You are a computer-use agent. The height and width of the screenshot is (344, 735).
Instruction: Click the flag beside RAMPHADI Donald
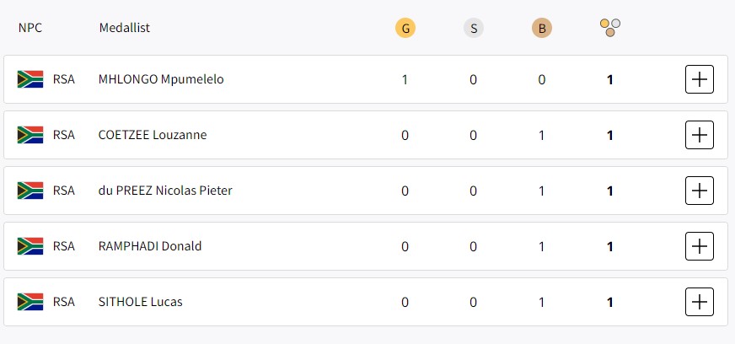tap(30, 246)
